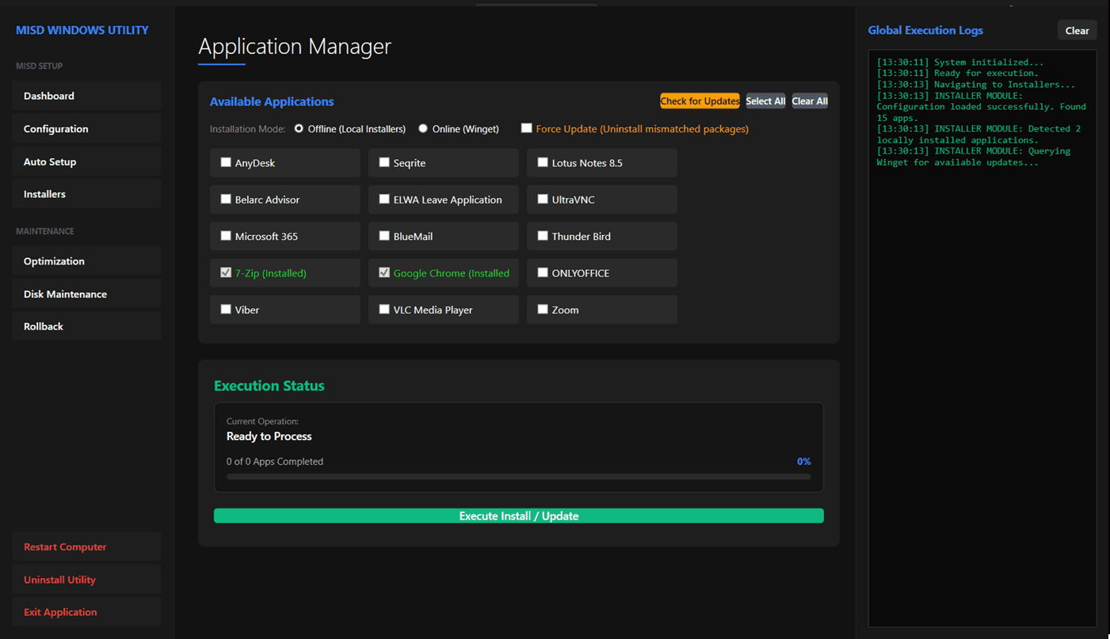This screenshot has width=1110, height=639.
Task: Click the 'System initialized...' log entry
Action: pos(960,62)
